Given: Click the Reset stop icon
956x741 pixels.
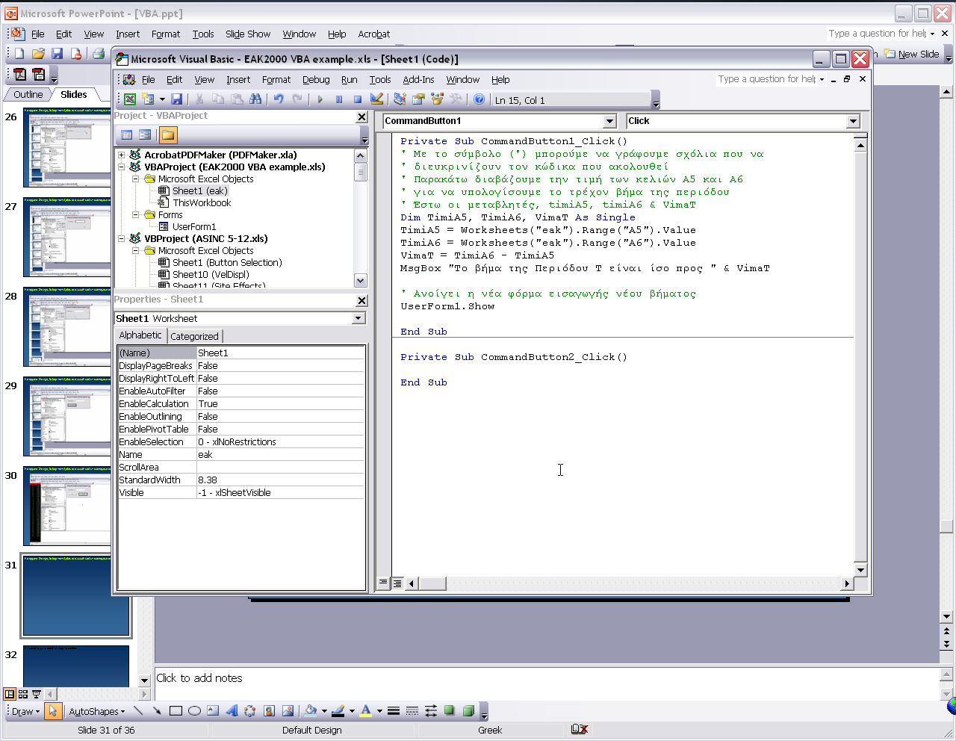Looking at the screenshot, I should tap(358, 99).
